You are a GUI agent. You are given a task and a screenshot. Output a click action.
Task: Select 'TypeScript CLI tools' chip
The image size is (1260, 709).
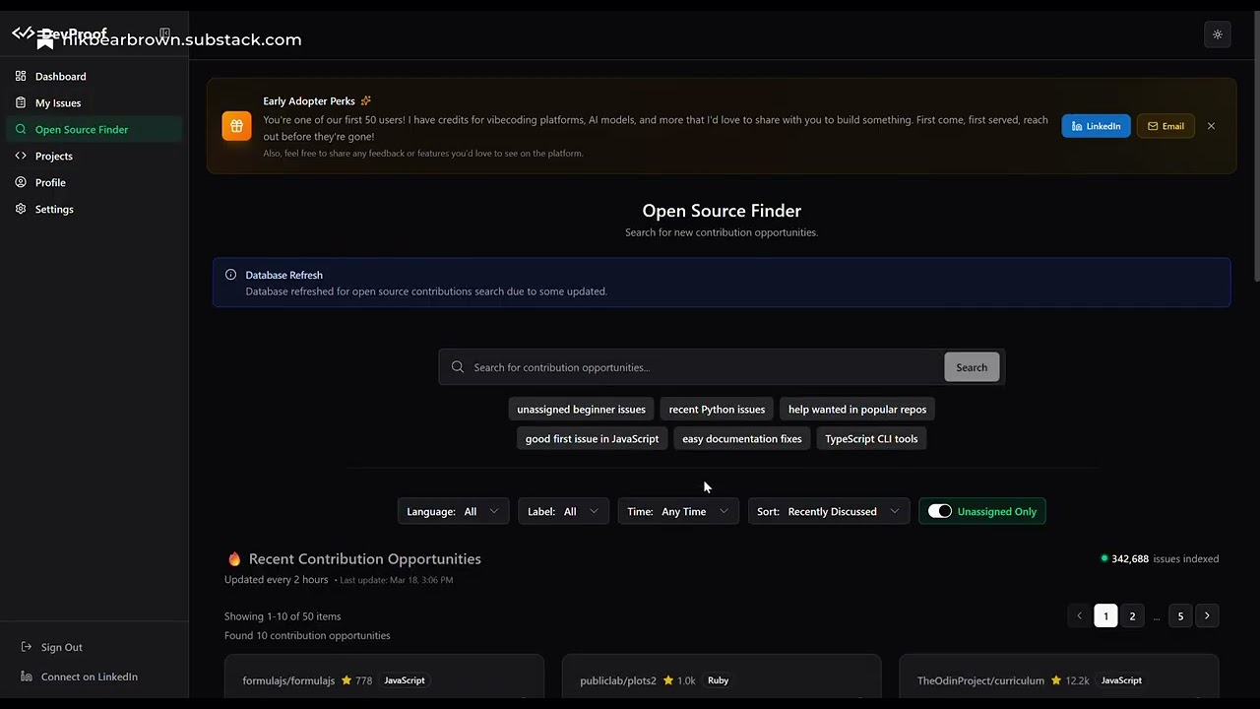[x=871, y=439]
